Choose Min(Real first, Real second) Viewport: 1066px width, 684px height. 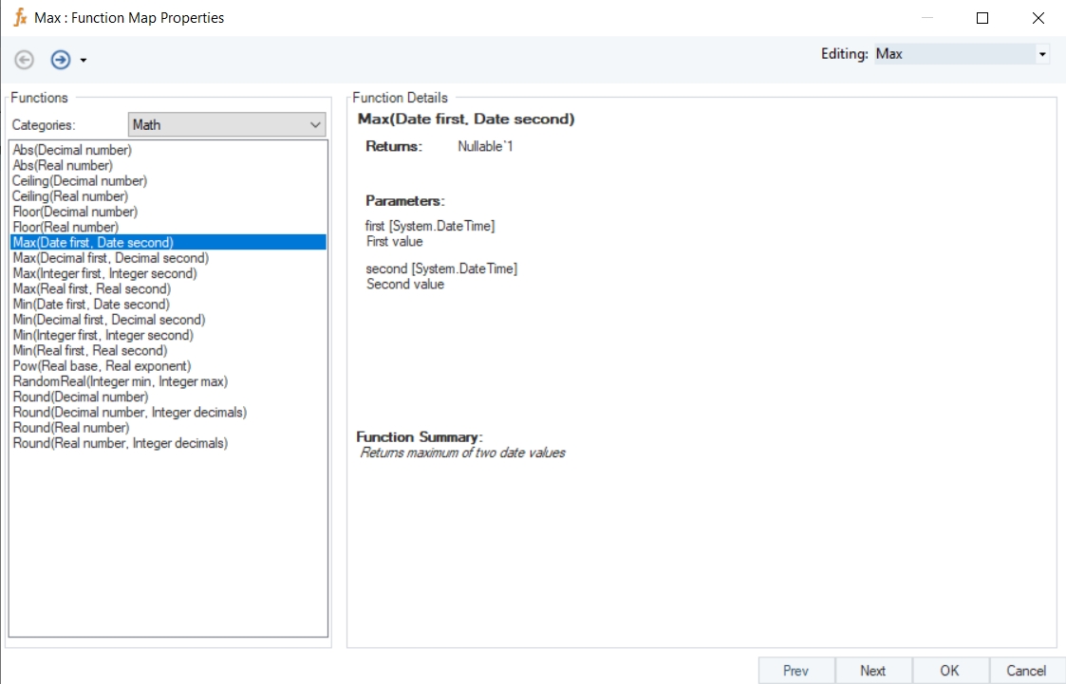pyautogui.click(x=89, y=350)
